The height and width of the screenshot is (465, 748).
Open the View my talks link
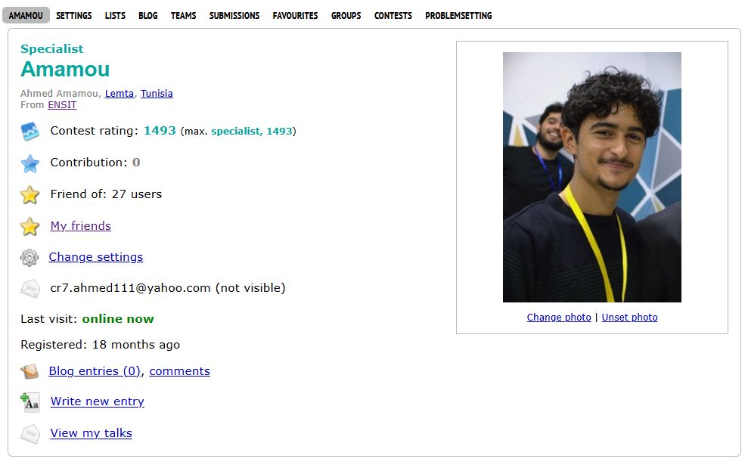click(91, 433)
